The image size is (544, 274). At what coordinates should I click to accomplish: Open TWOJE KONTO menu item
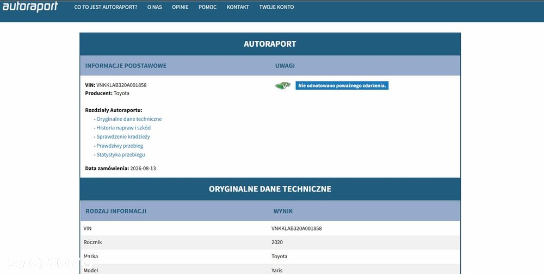[x=276, y=7]
